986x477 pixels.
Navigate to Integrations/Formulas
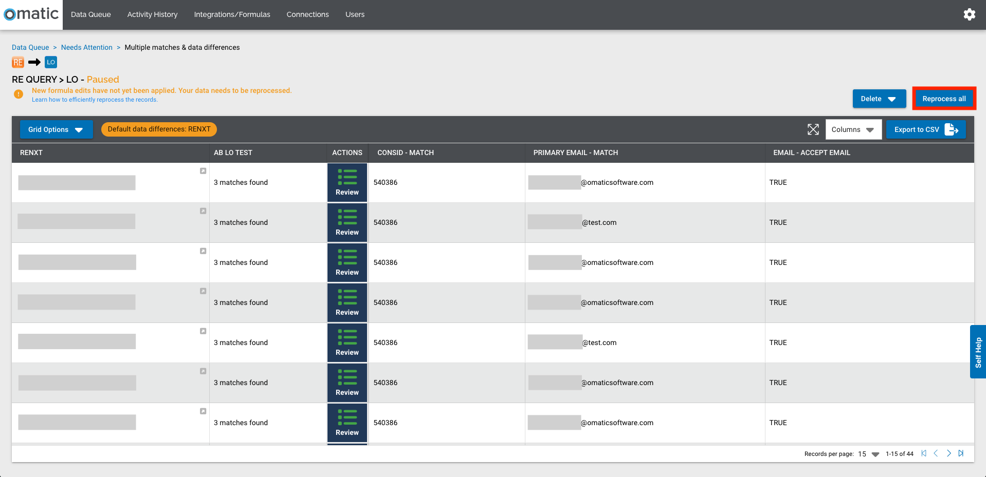pyautogui.click(x=232, y=14)
